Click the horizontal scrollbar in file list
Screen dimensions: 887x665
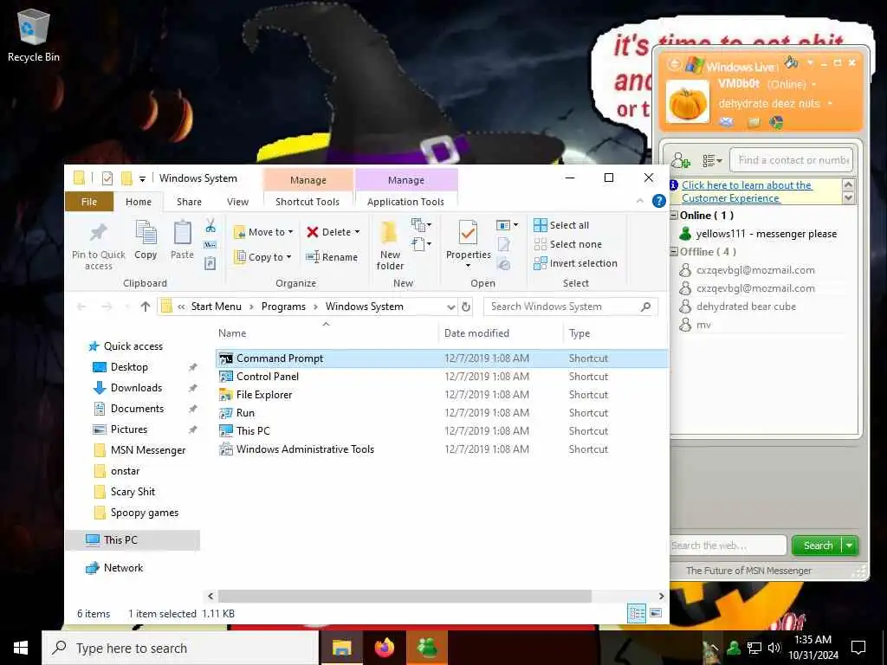coord(405,596)
